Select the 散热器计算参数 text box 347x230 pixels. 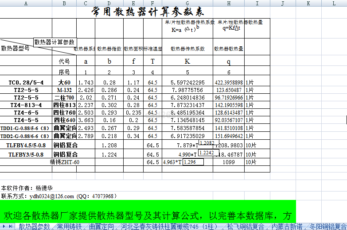(55, 42)
